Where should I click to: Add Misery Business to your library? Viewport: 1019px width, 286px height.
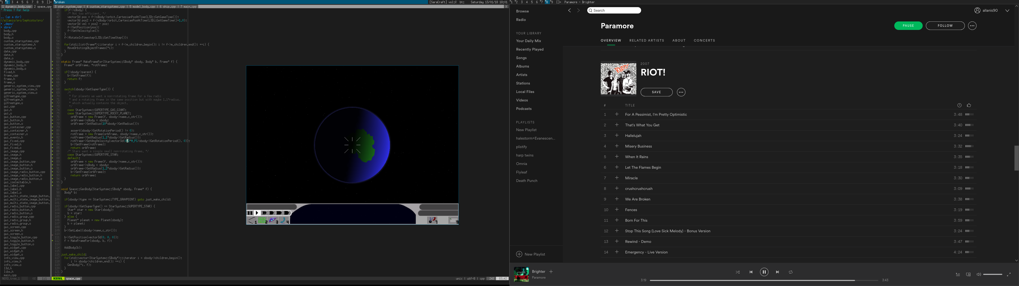(x=616, y=146)
